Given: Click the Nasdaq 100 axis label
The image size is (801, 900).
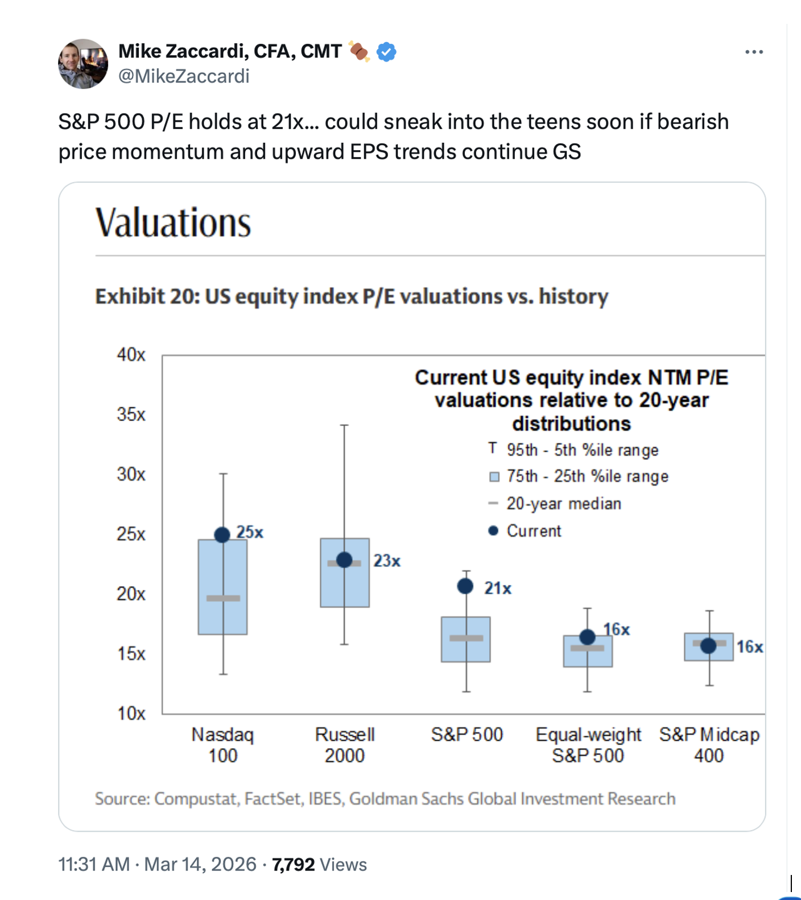Looking at the screenshot, I should coord(222,745).
